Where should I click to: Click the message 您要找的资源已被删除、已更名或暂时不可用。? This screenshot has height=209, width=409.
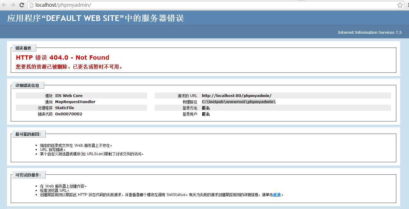[69, 67]
